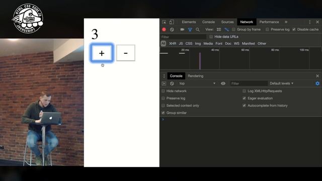The height and width of the screenshot is (181, 322).
Task: Open the top execution context dropdown
Action: coord(197,83)
